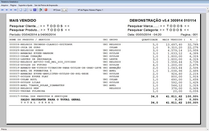Open the Arquivo menu
The width and height of the screenshot is (209, 131).
click(4, 5)
